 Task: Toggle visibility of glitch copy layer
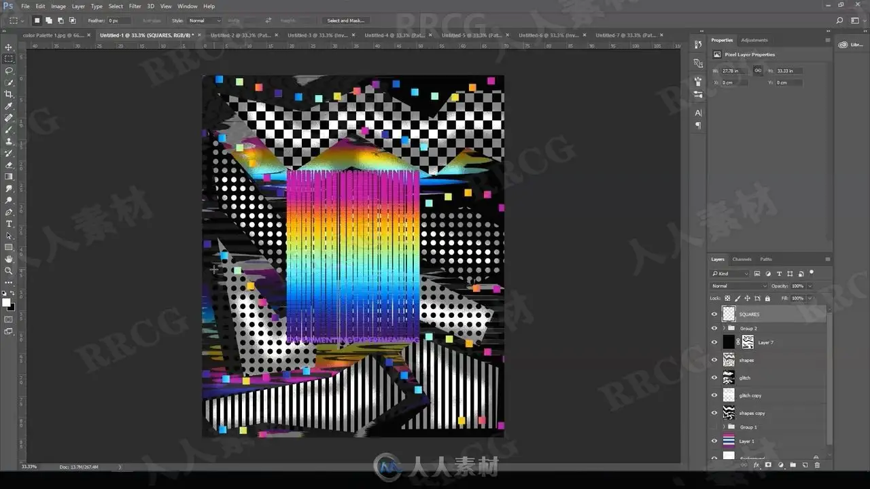point(714,395)
